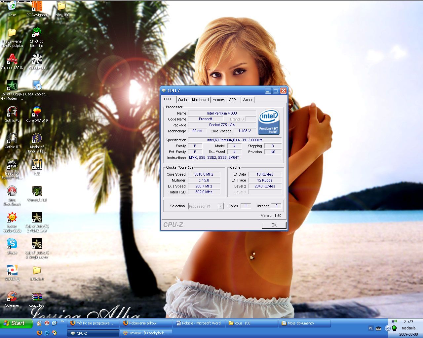Click the Intel Pentium 4 HT logo

tap(269, 122)
